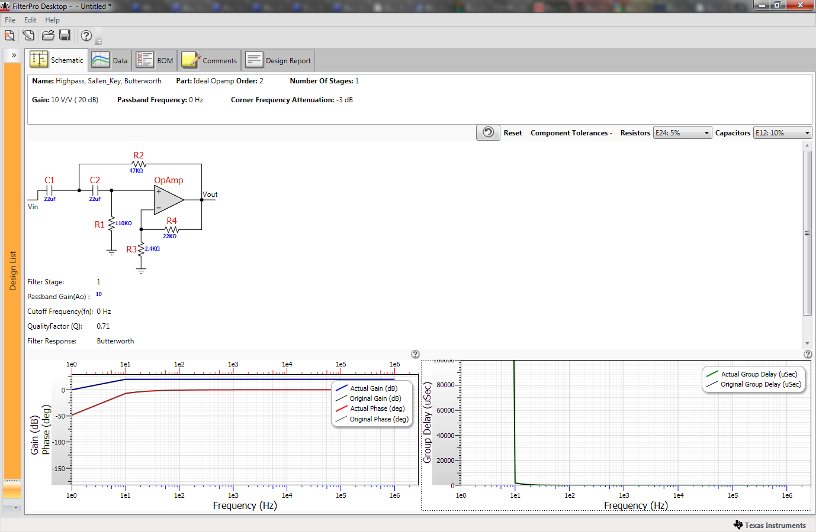Click the Vout label in the schematic
Screen dimensions: 816x532
[x=210, y=194]
